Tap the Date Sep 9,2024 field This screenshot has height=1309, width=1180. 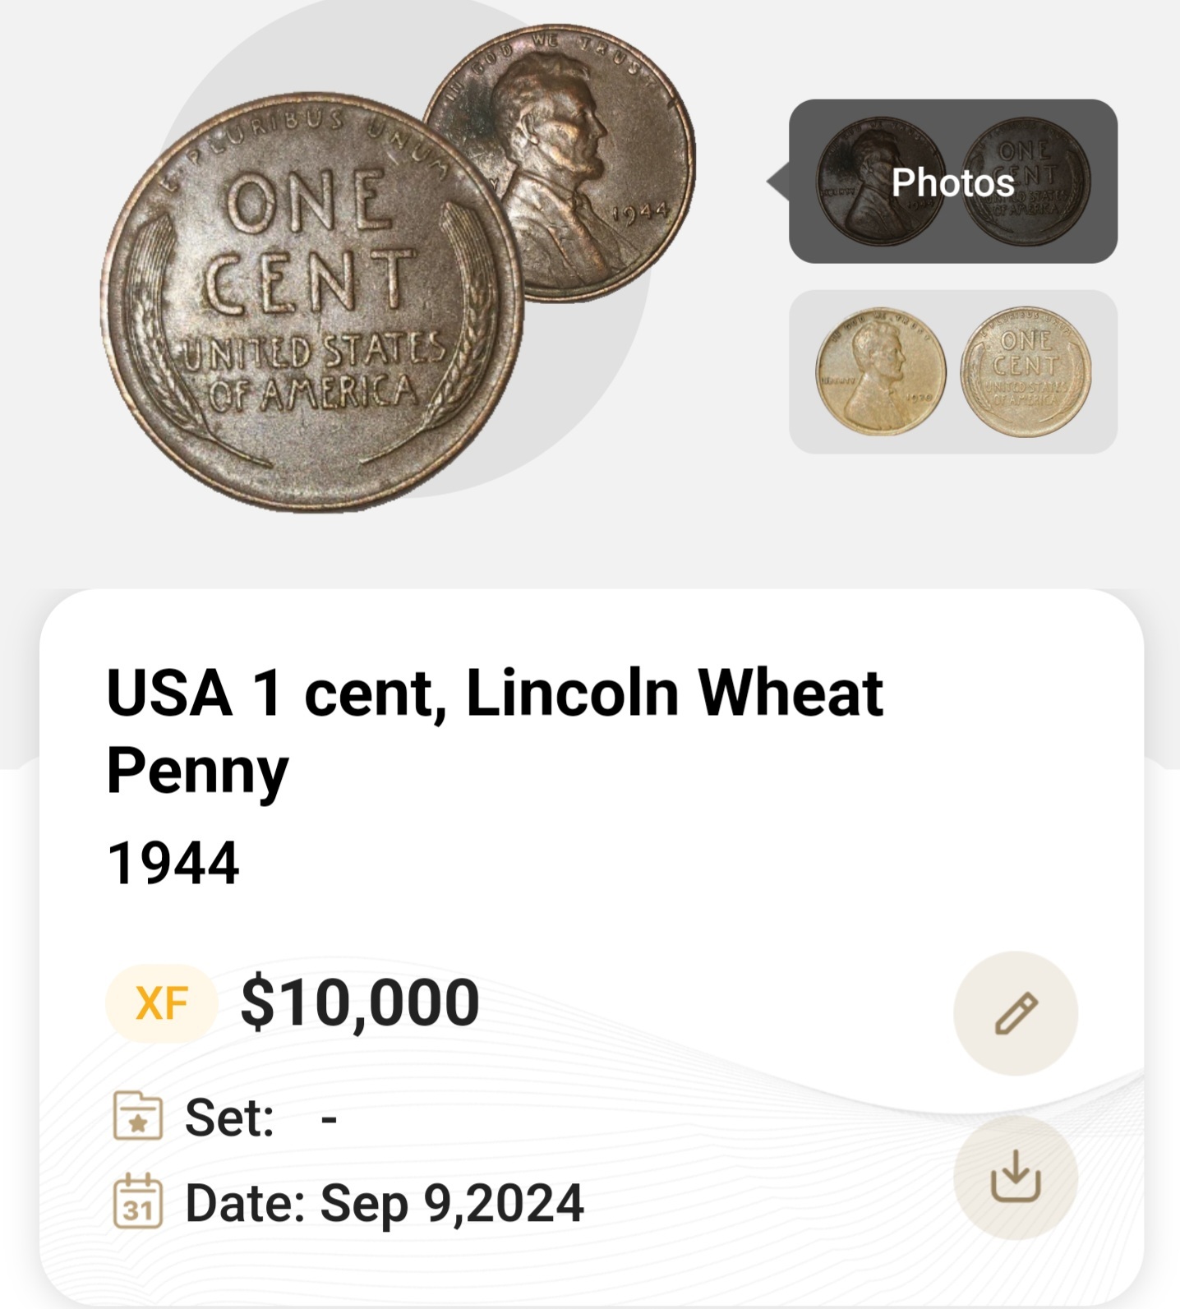[x=384, y=1202]
